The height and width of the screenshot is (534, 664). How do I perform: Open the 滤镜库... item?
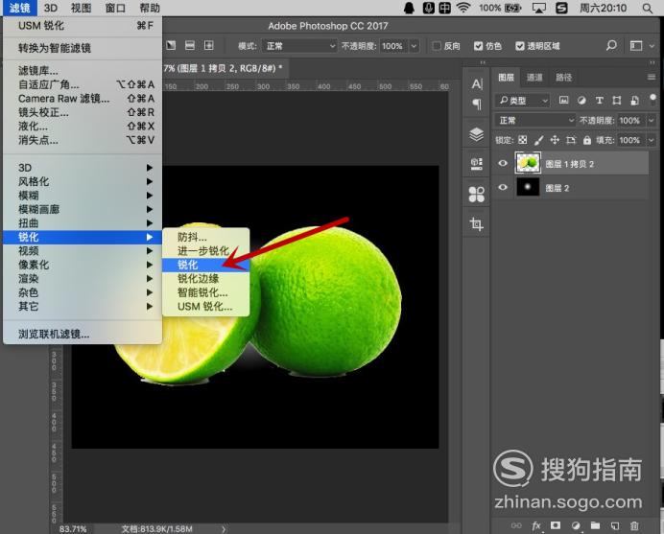(x=83, y=71)
